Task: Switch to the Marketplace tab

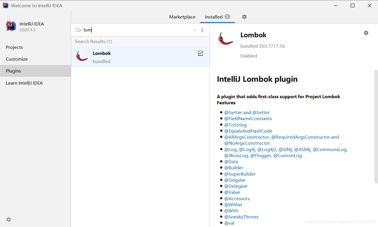Action: tap(182, 17)
